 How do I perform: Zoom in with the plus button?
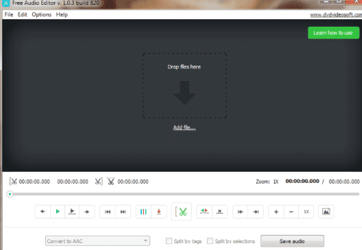pyautogui.click(x=276, y=212)
